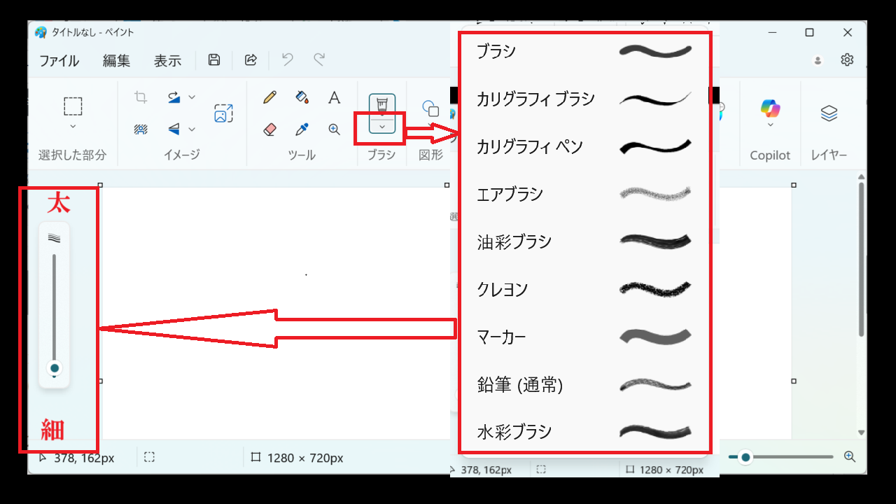896x504 pixels.
Task: Choose クレヨン from the brush list
Action: [x=584, y=289]
